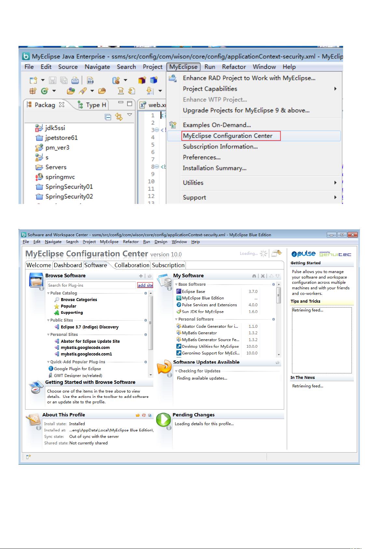Click the down triangle in the My Software header
Viewport: 388px width, 549px height.
click(x=278, y=276)
